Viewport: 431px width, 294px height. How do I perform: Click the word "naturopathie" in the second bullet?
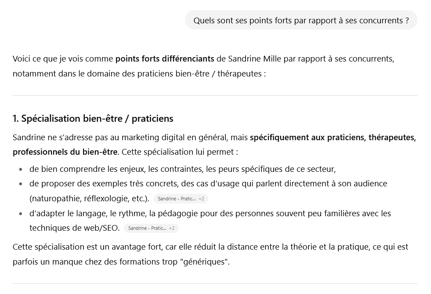point(54,199)
